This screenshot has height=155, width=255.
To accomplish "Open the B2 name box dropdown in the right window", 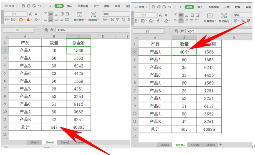I will tap(163, 31).
